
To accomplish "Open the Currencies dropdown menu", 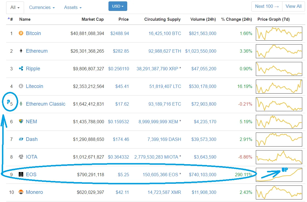I will click(x=42, y=8).
